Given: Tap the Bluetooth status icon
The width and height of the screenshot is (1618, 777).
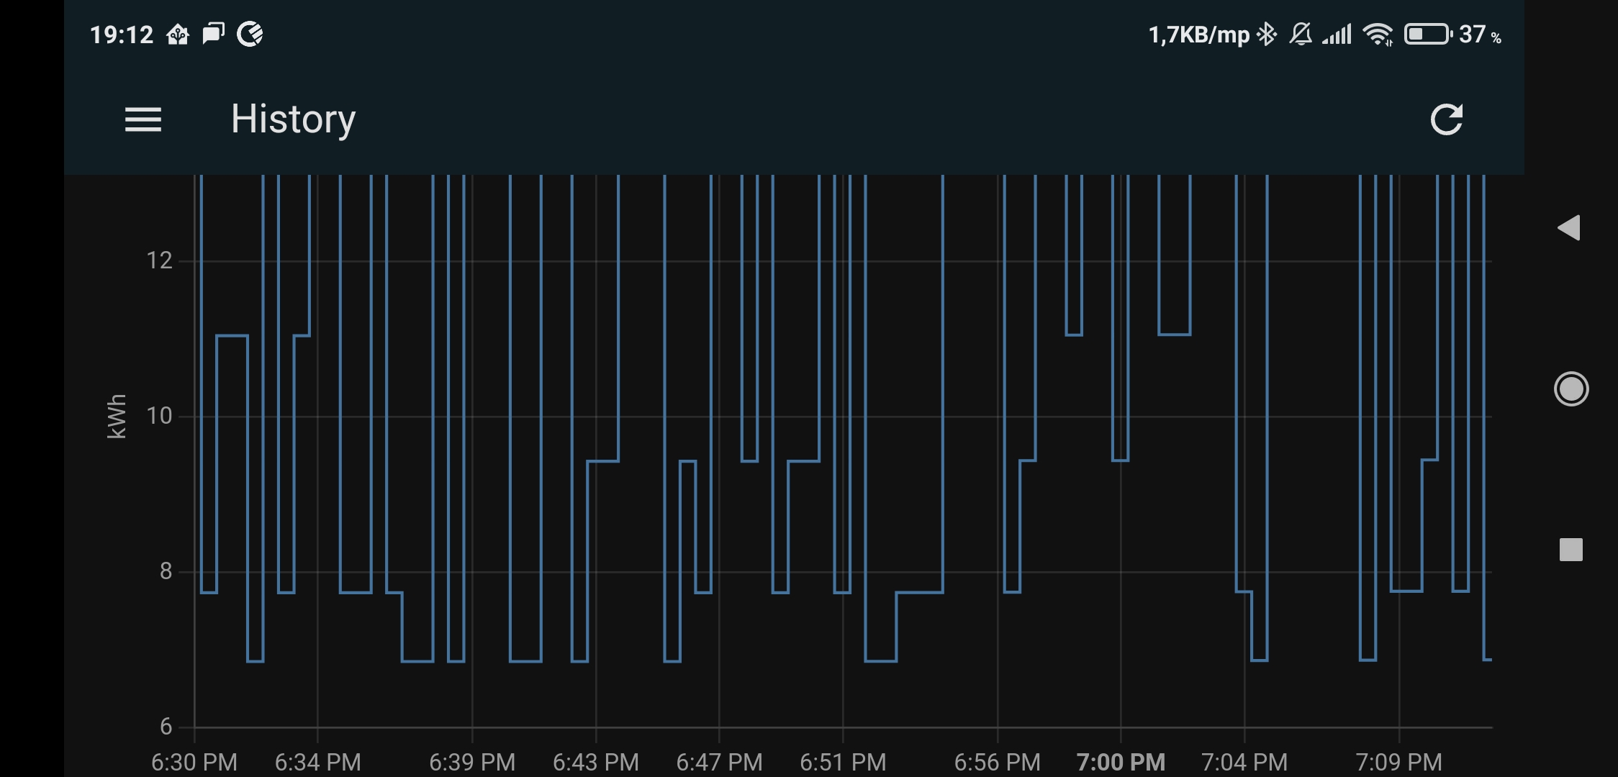Looking at the screenshot, I should pyautogui.click(x=1266, y=34).
